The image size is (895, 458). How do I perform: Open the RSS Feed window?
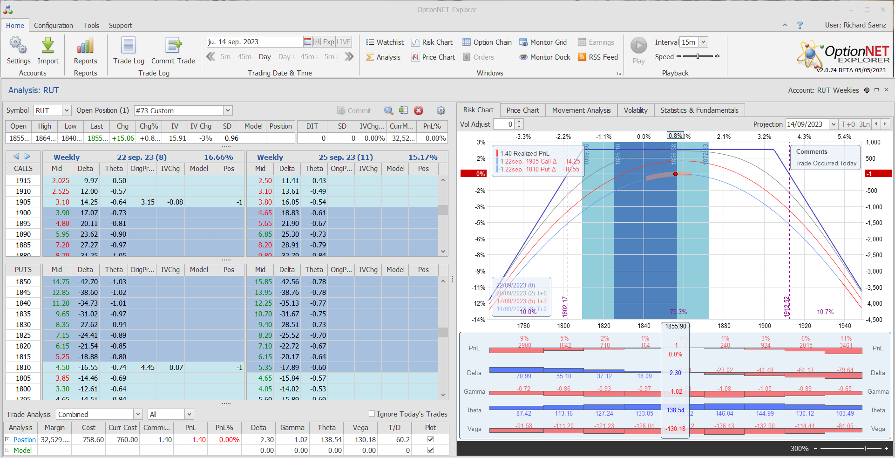point(597,57)
